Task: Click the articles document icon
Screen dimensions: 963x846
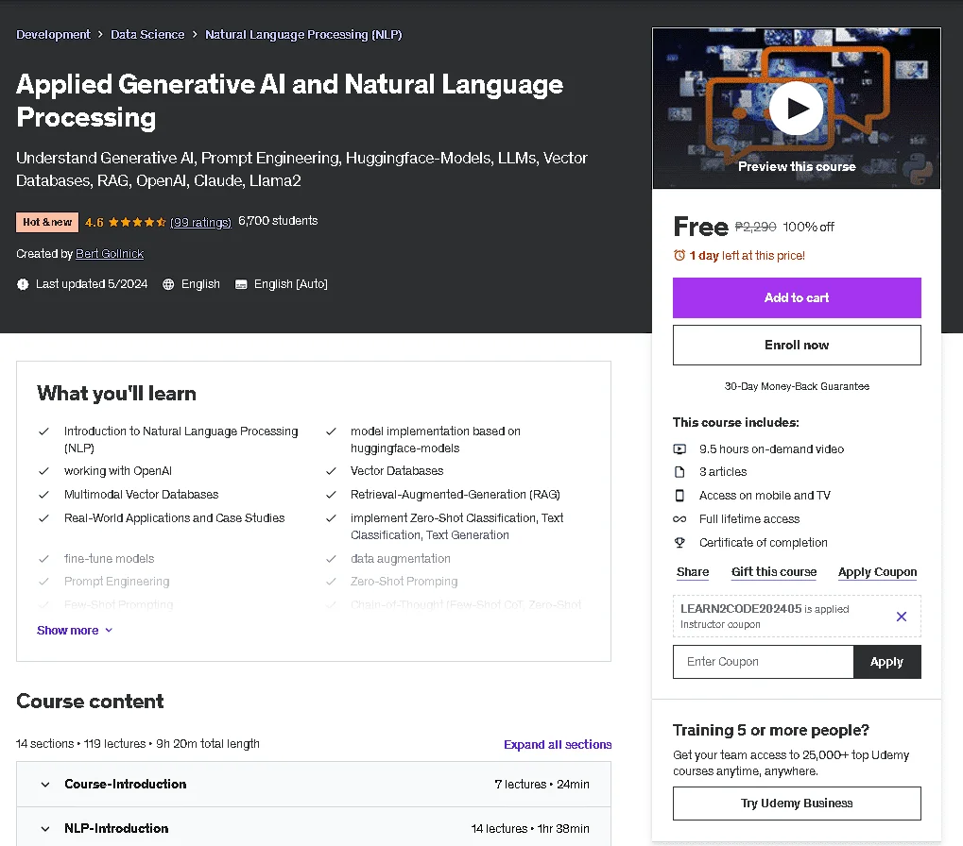Action: coord(679,472)
